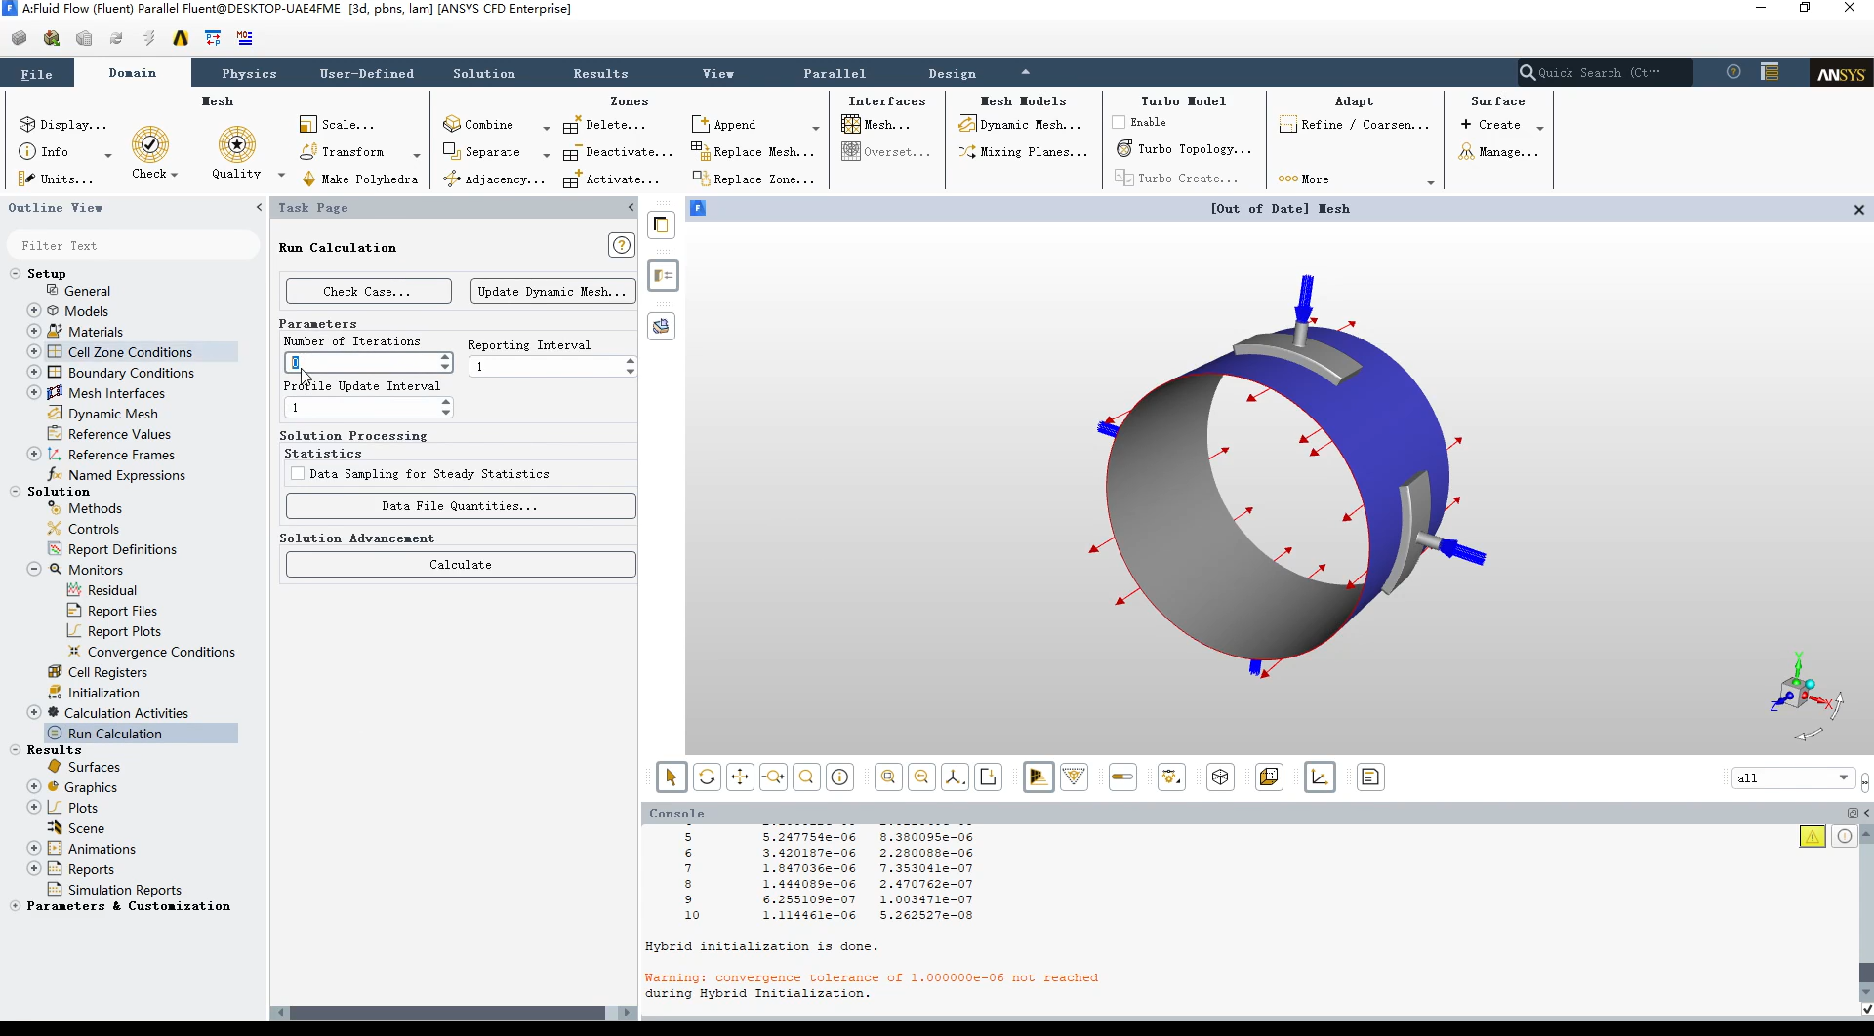The width and height of the screenshot is (1874, 1036).
Task: Expand Calculation Activities node
Action: [34, 712]
